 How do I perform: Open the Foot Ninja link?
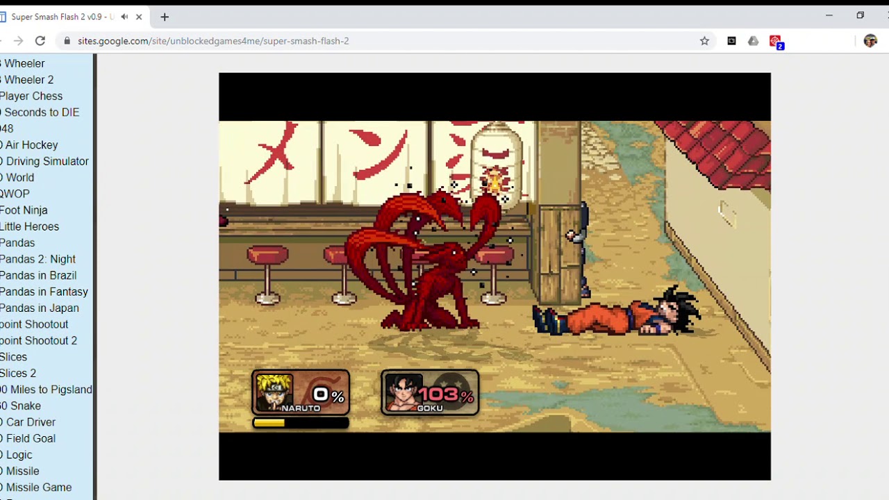point(24,210)
